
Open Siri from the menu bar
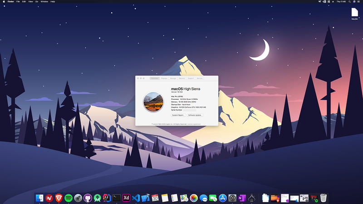click(354, 2)
